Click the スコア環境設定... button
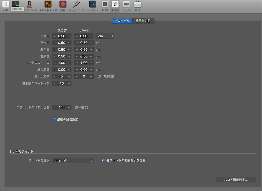 pyautogui.click(x=236, y=180)
